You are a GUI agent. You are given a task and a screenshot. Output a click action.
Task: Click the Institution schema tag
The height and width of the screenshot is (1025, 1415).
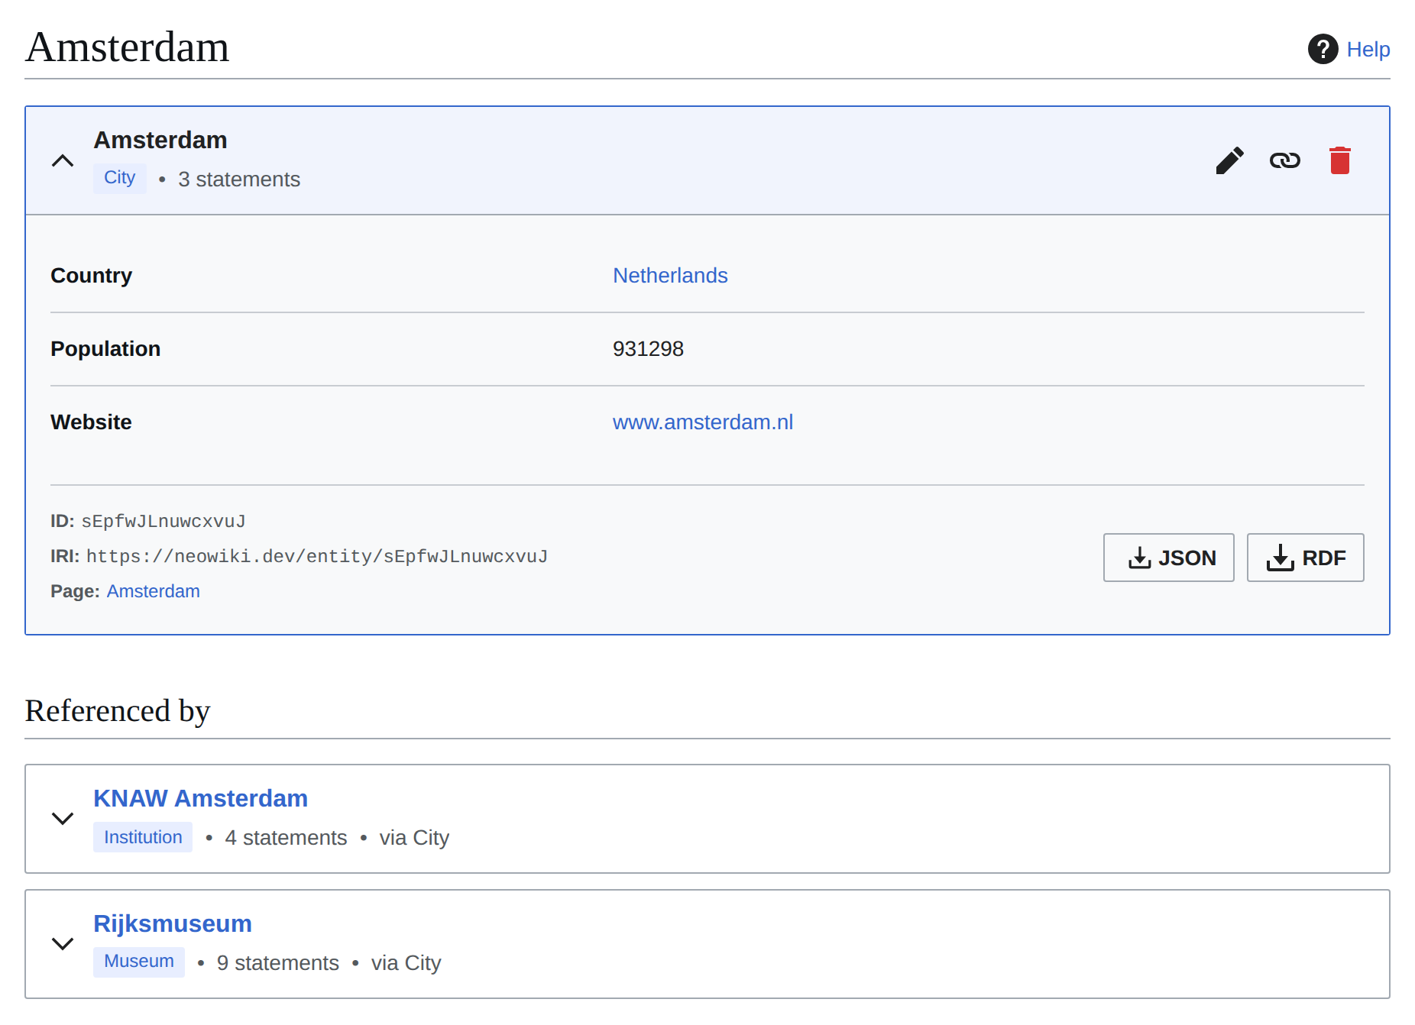143,837
